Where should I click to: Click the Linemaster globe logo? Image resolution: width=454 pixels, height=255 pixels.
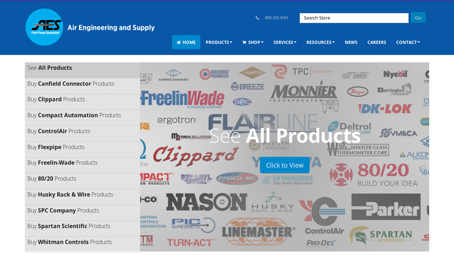[258, 232]
